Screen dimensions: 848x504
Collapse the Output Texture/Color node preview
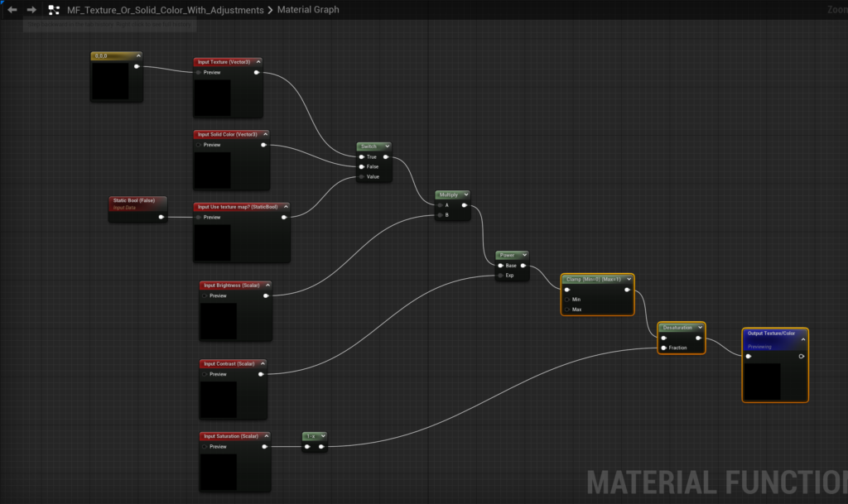tap(802, 339)
